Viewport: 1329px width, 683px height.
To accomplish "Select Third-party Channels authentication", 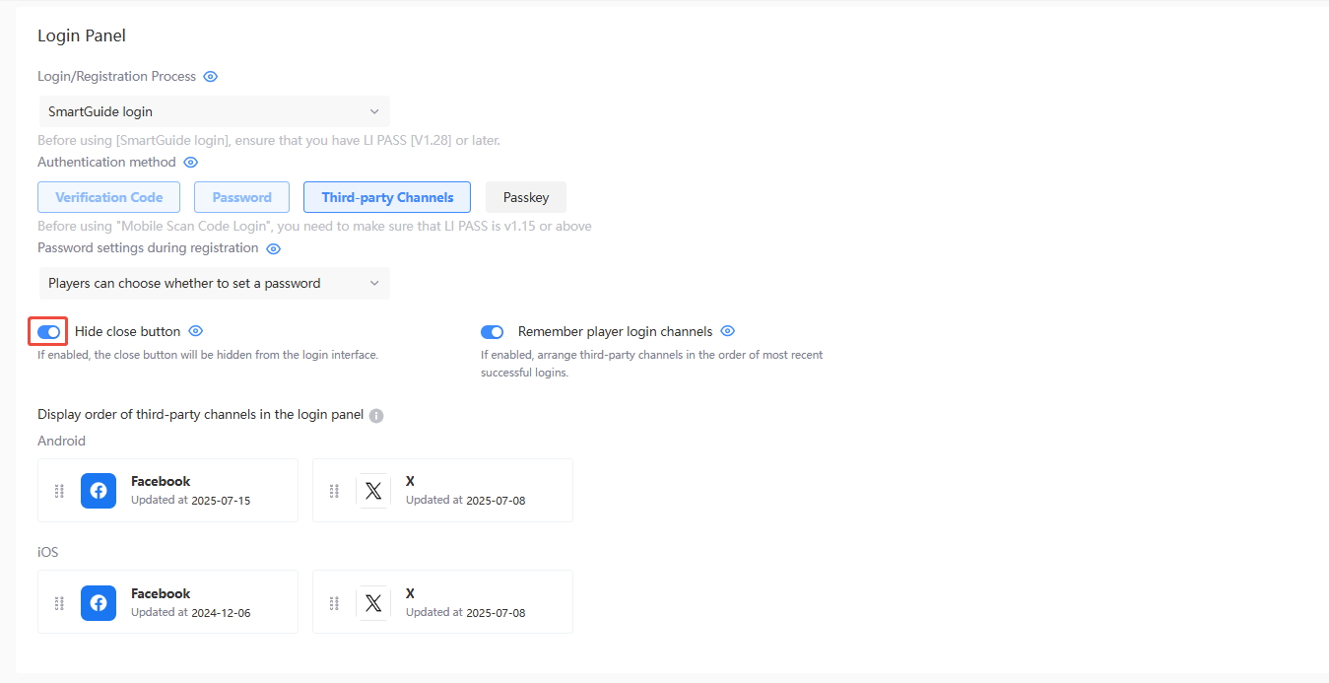I will (386, 197).
